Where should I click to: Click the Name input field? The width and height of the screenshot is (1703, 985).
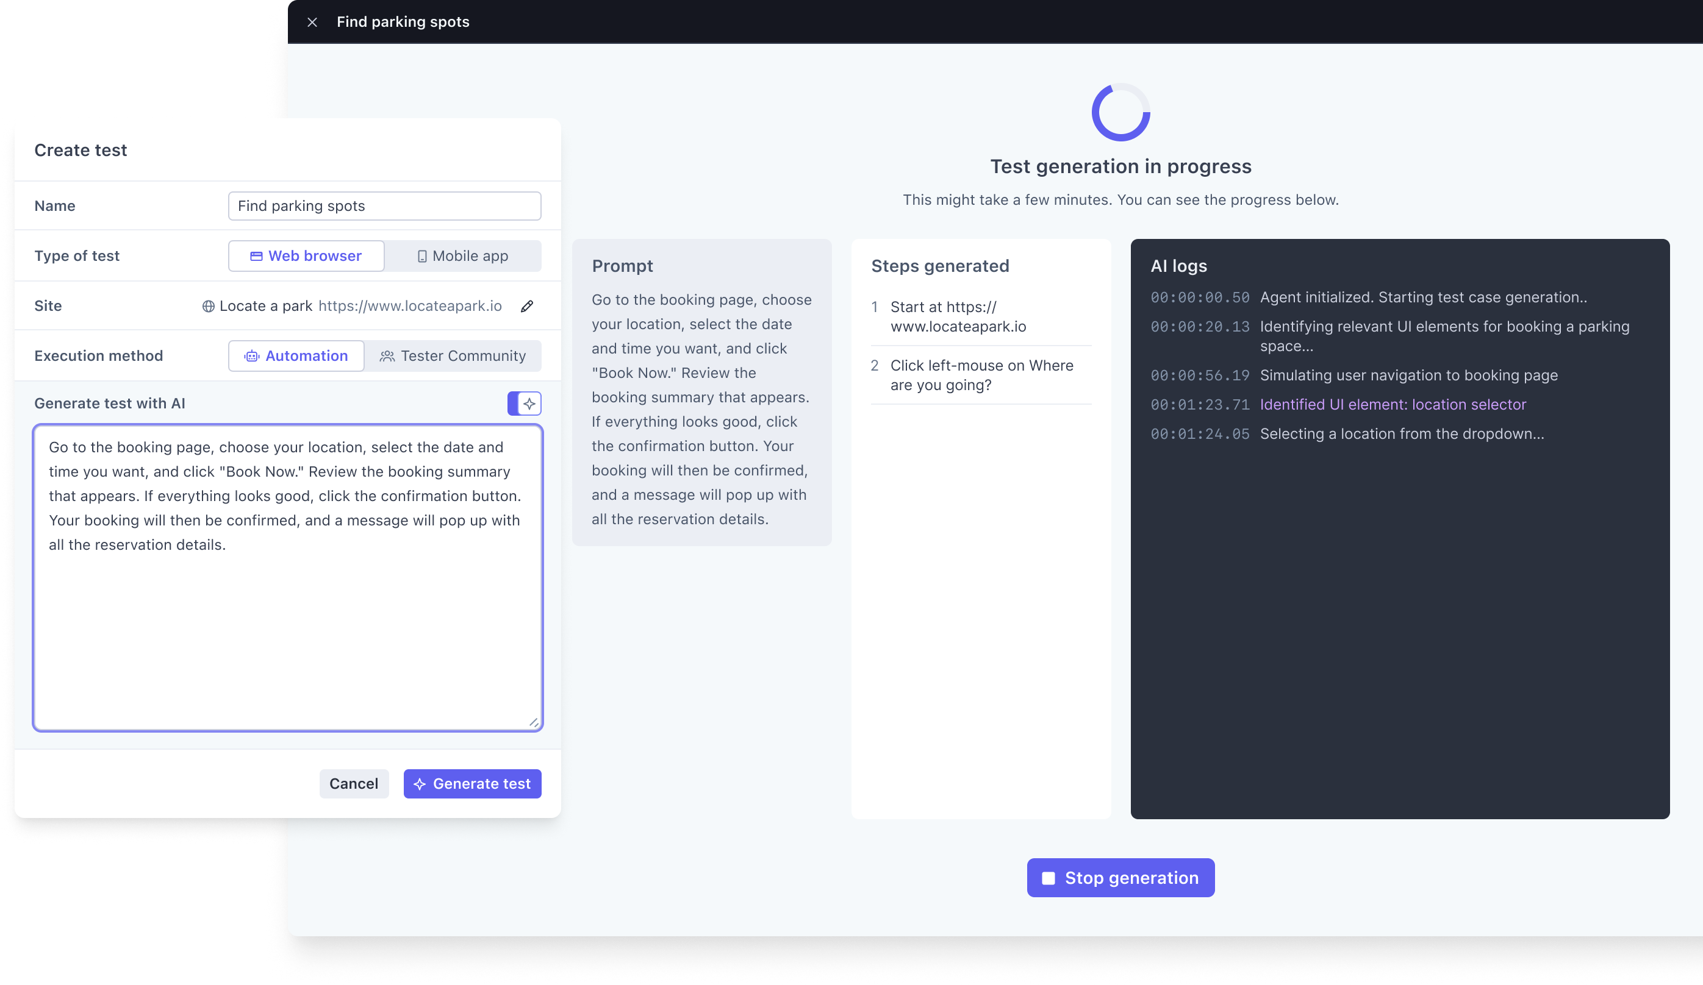384,206
